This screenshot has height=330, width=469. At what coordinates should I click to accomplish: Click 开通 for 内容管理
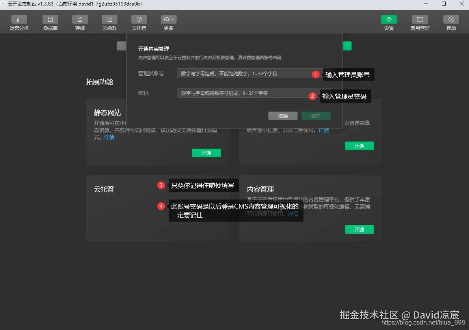pyautogui.click(x=359, y=229)
